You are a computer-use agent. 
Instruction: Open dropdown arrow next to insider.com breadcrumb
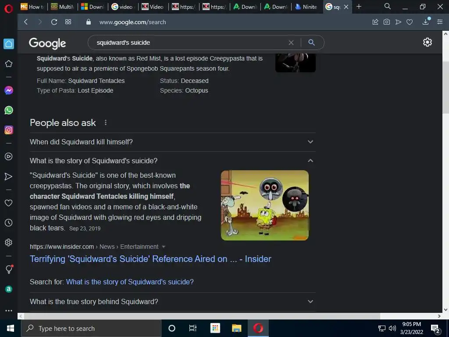coord(164,247)
